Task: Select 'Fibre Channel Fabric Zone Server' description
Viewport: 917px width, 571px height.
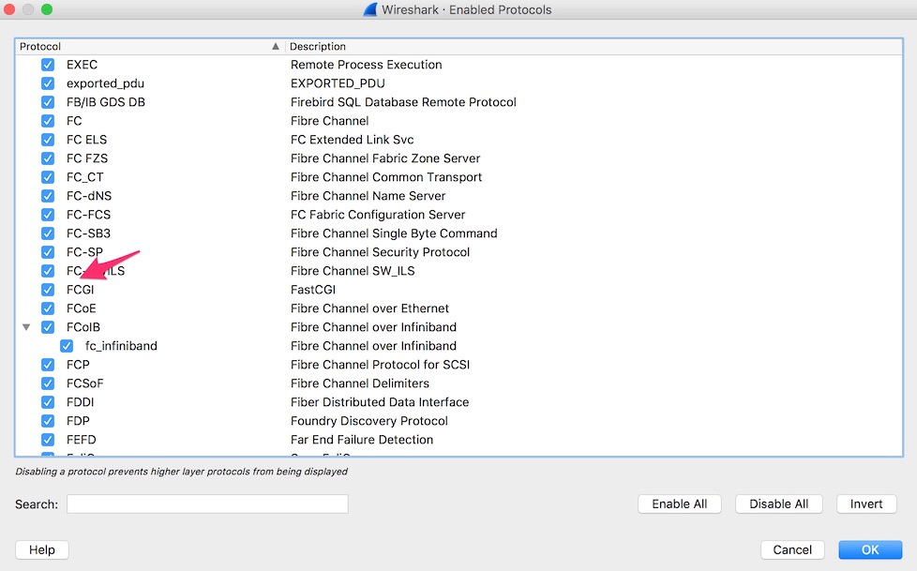Action: pos(385,158)
